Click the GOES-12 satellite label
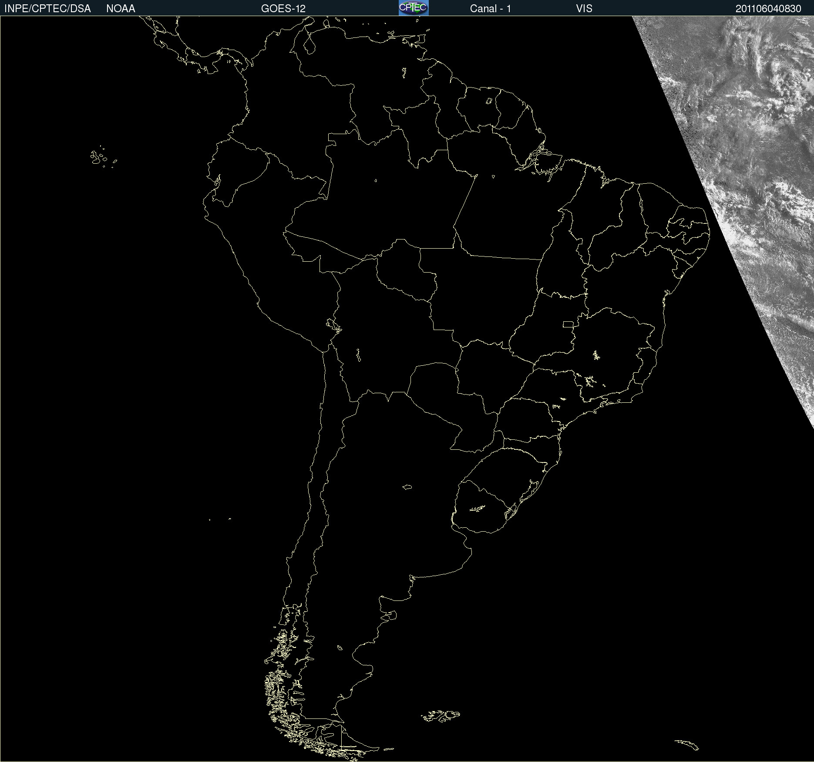 pyautogui.click(x=283, y=9)
